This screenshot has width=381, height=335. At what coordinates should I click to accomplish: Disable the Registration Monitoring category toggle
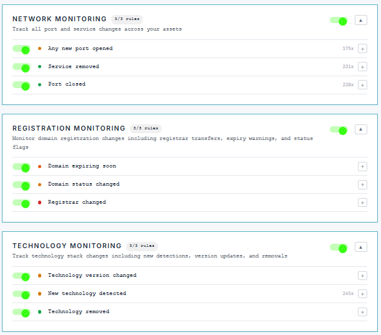point(339,130)
